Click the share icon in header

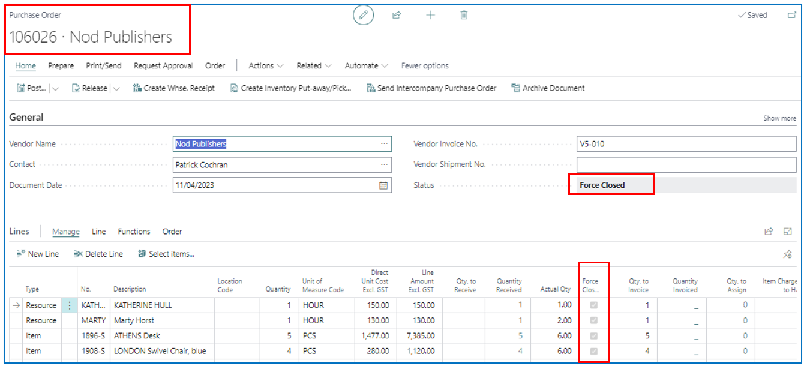[x=397, y=16]
